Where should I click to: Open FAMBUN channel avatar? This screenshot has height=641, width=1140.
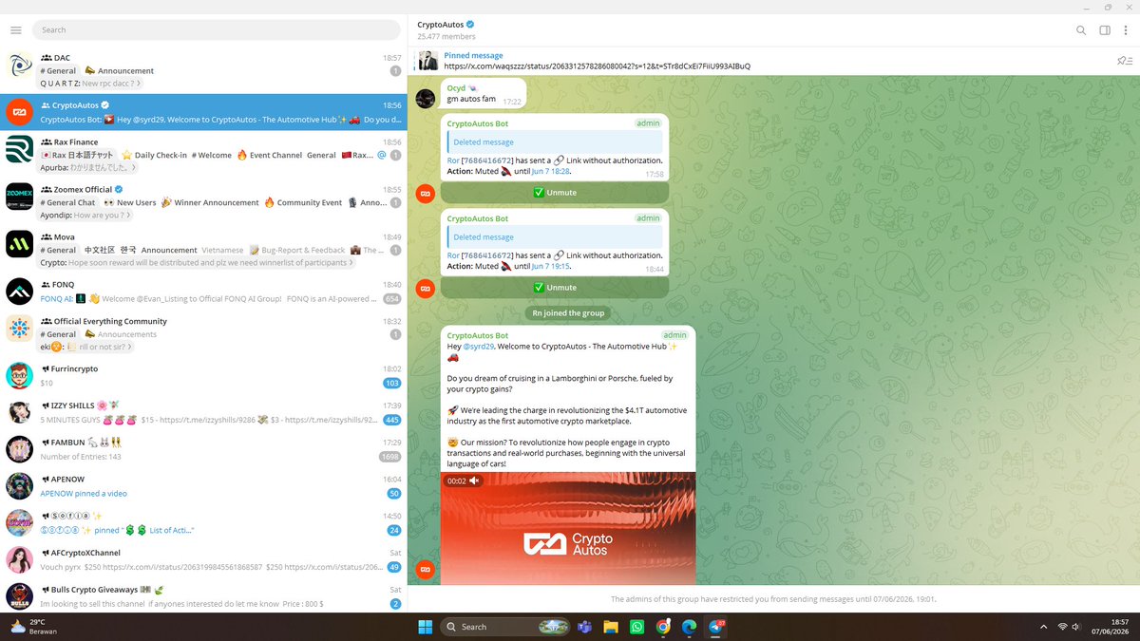20,449
